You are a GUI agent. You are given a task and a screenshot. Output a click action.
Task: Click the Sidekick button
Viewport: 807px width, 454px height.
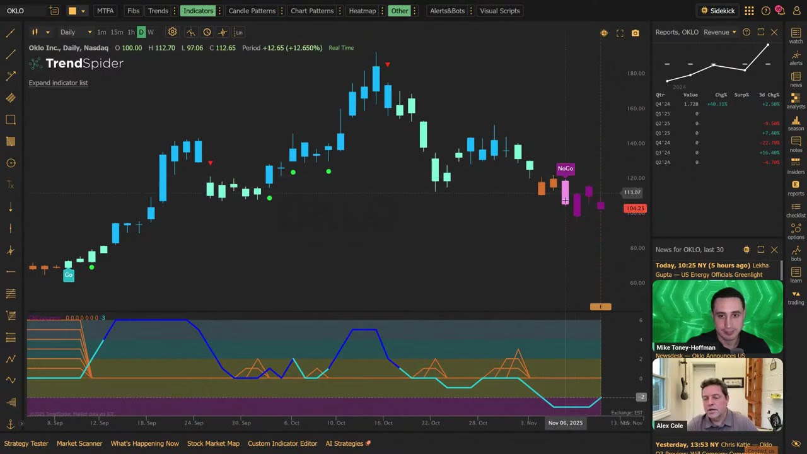click(717, 11)
